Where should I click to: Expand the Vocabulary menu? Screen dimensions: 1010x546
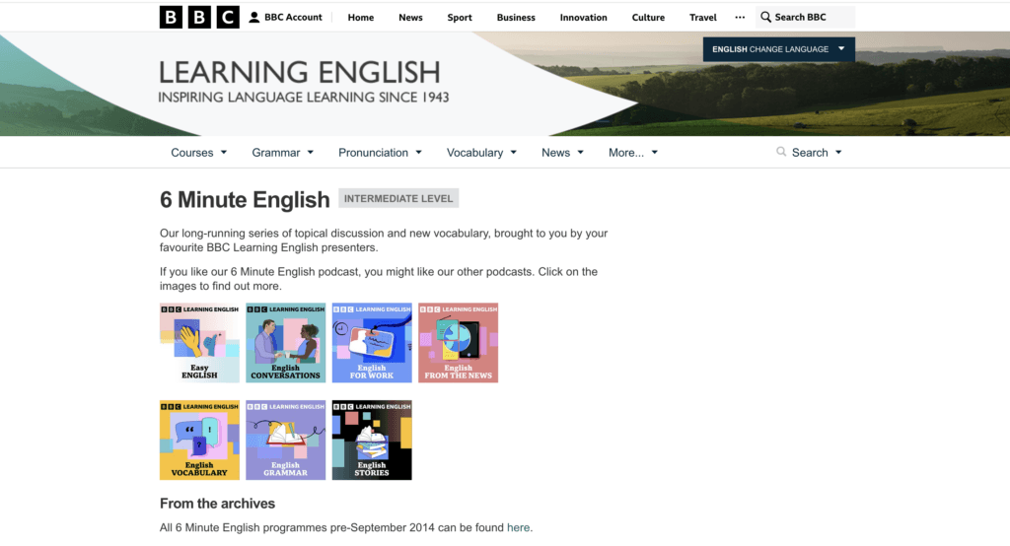coord(481,153)
